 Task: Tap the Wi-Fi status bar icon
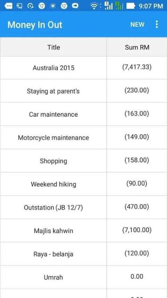click(x=94, y=6)
